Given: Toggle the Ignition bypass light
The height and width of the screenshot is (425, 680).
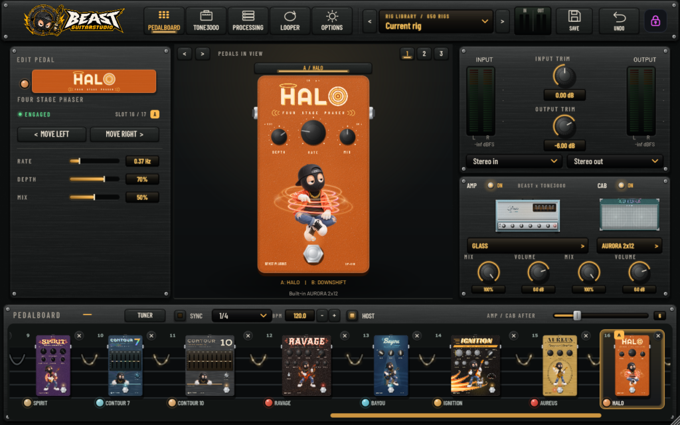Looking at the screenshot, I should click(x=438, y=403).
